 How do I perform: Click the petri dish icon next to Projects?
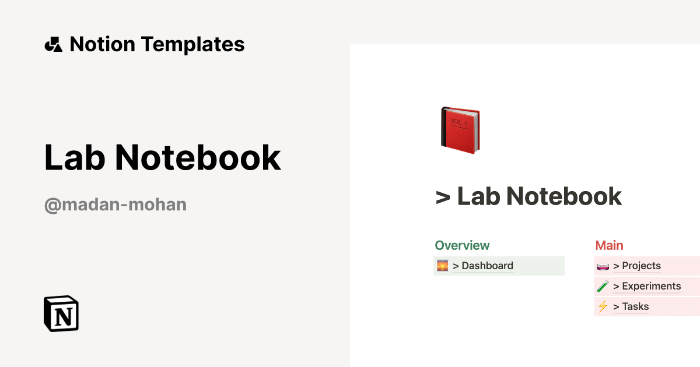tap(603, 266)
